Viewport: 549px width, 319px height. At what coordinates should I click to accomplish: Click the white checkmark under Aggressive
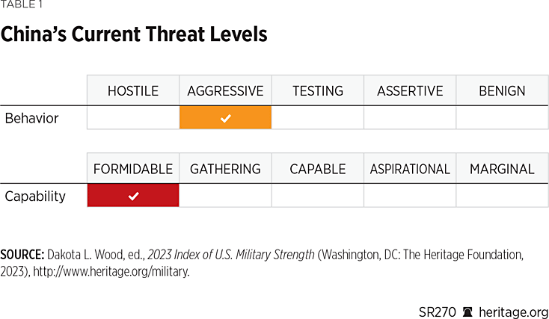pos(225,118)
